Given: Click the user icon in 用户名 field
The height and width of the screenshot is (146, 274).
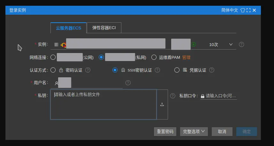Looking at the screenshot, I should coord(57,83).
